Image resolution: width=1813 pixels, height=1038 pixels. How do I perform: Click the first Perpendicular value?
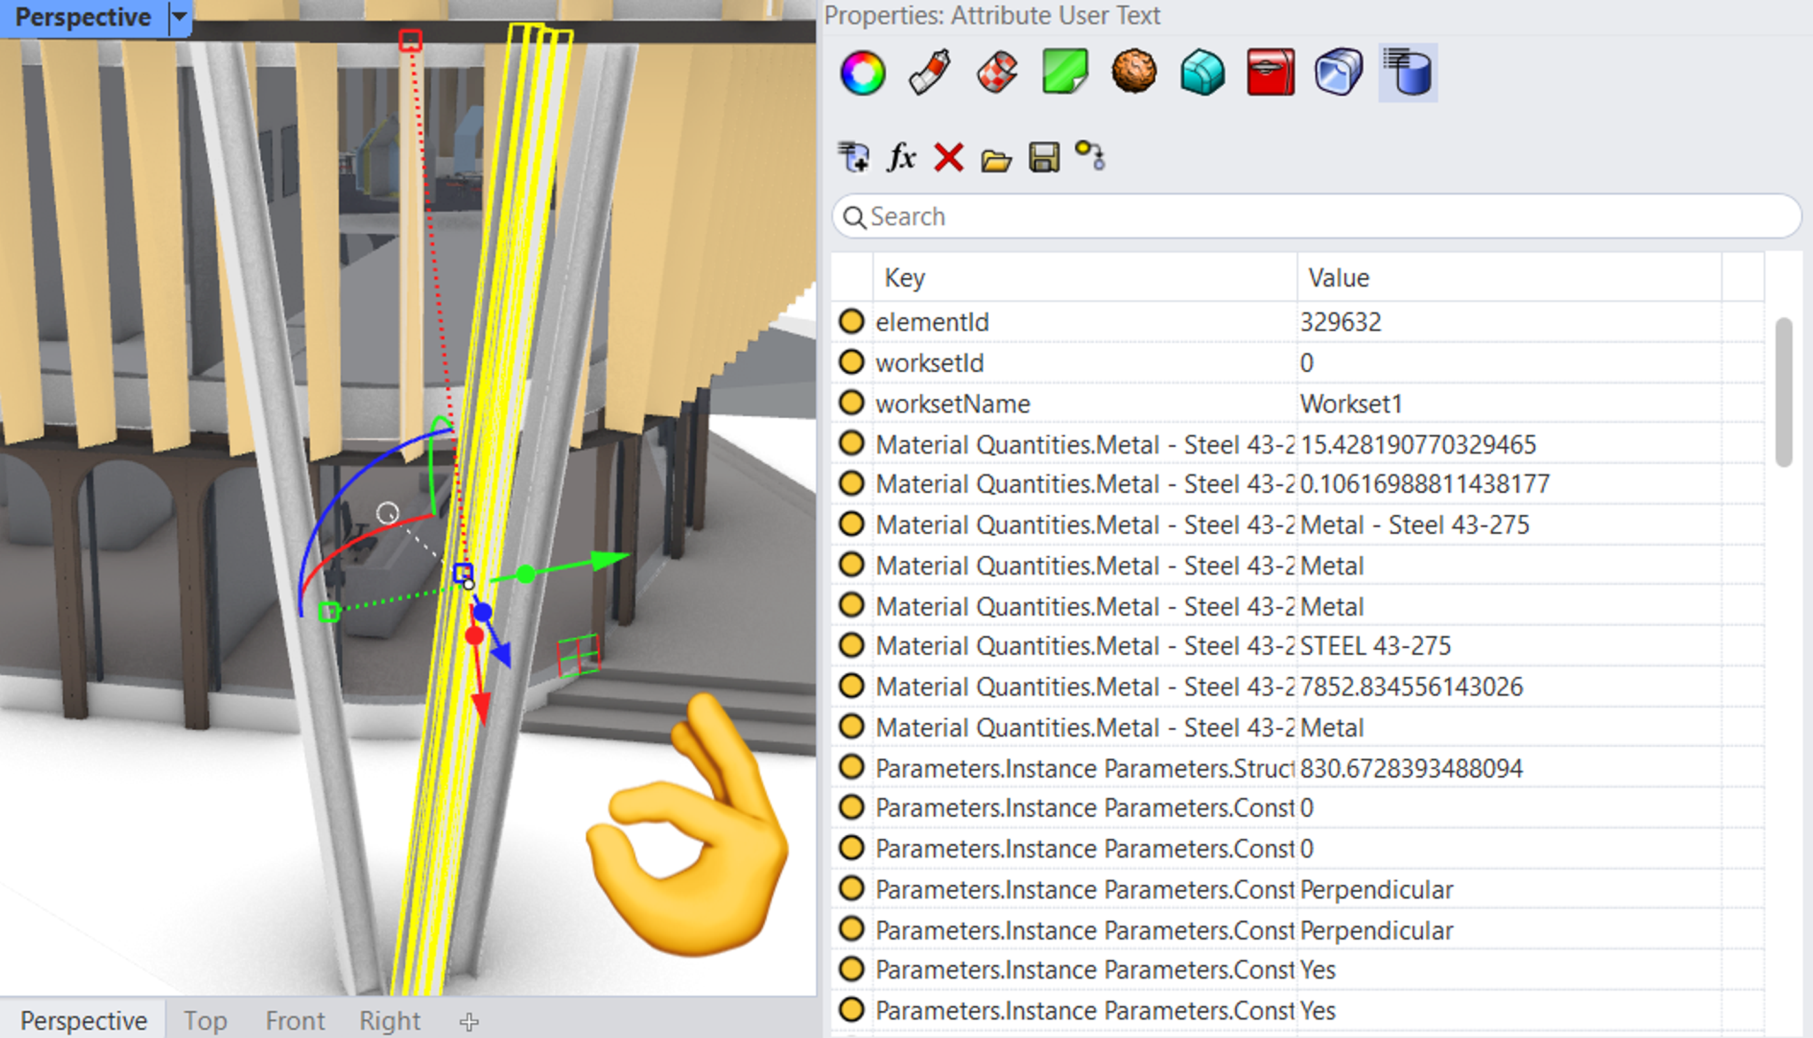click(1376, 889)
